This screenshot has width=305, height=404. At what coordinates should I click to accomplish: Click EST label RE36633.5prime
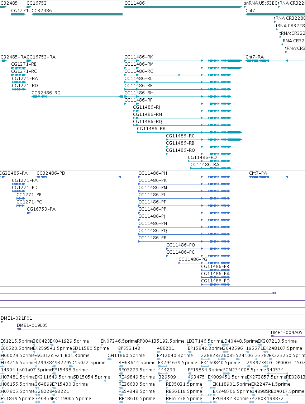[x=137, y=384]
